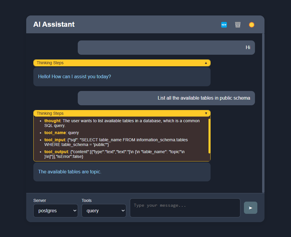Click the yellow Thinking Steps inner scrollbar
Image resolution: width=291 pixels, height=237 pixels.
209,136
